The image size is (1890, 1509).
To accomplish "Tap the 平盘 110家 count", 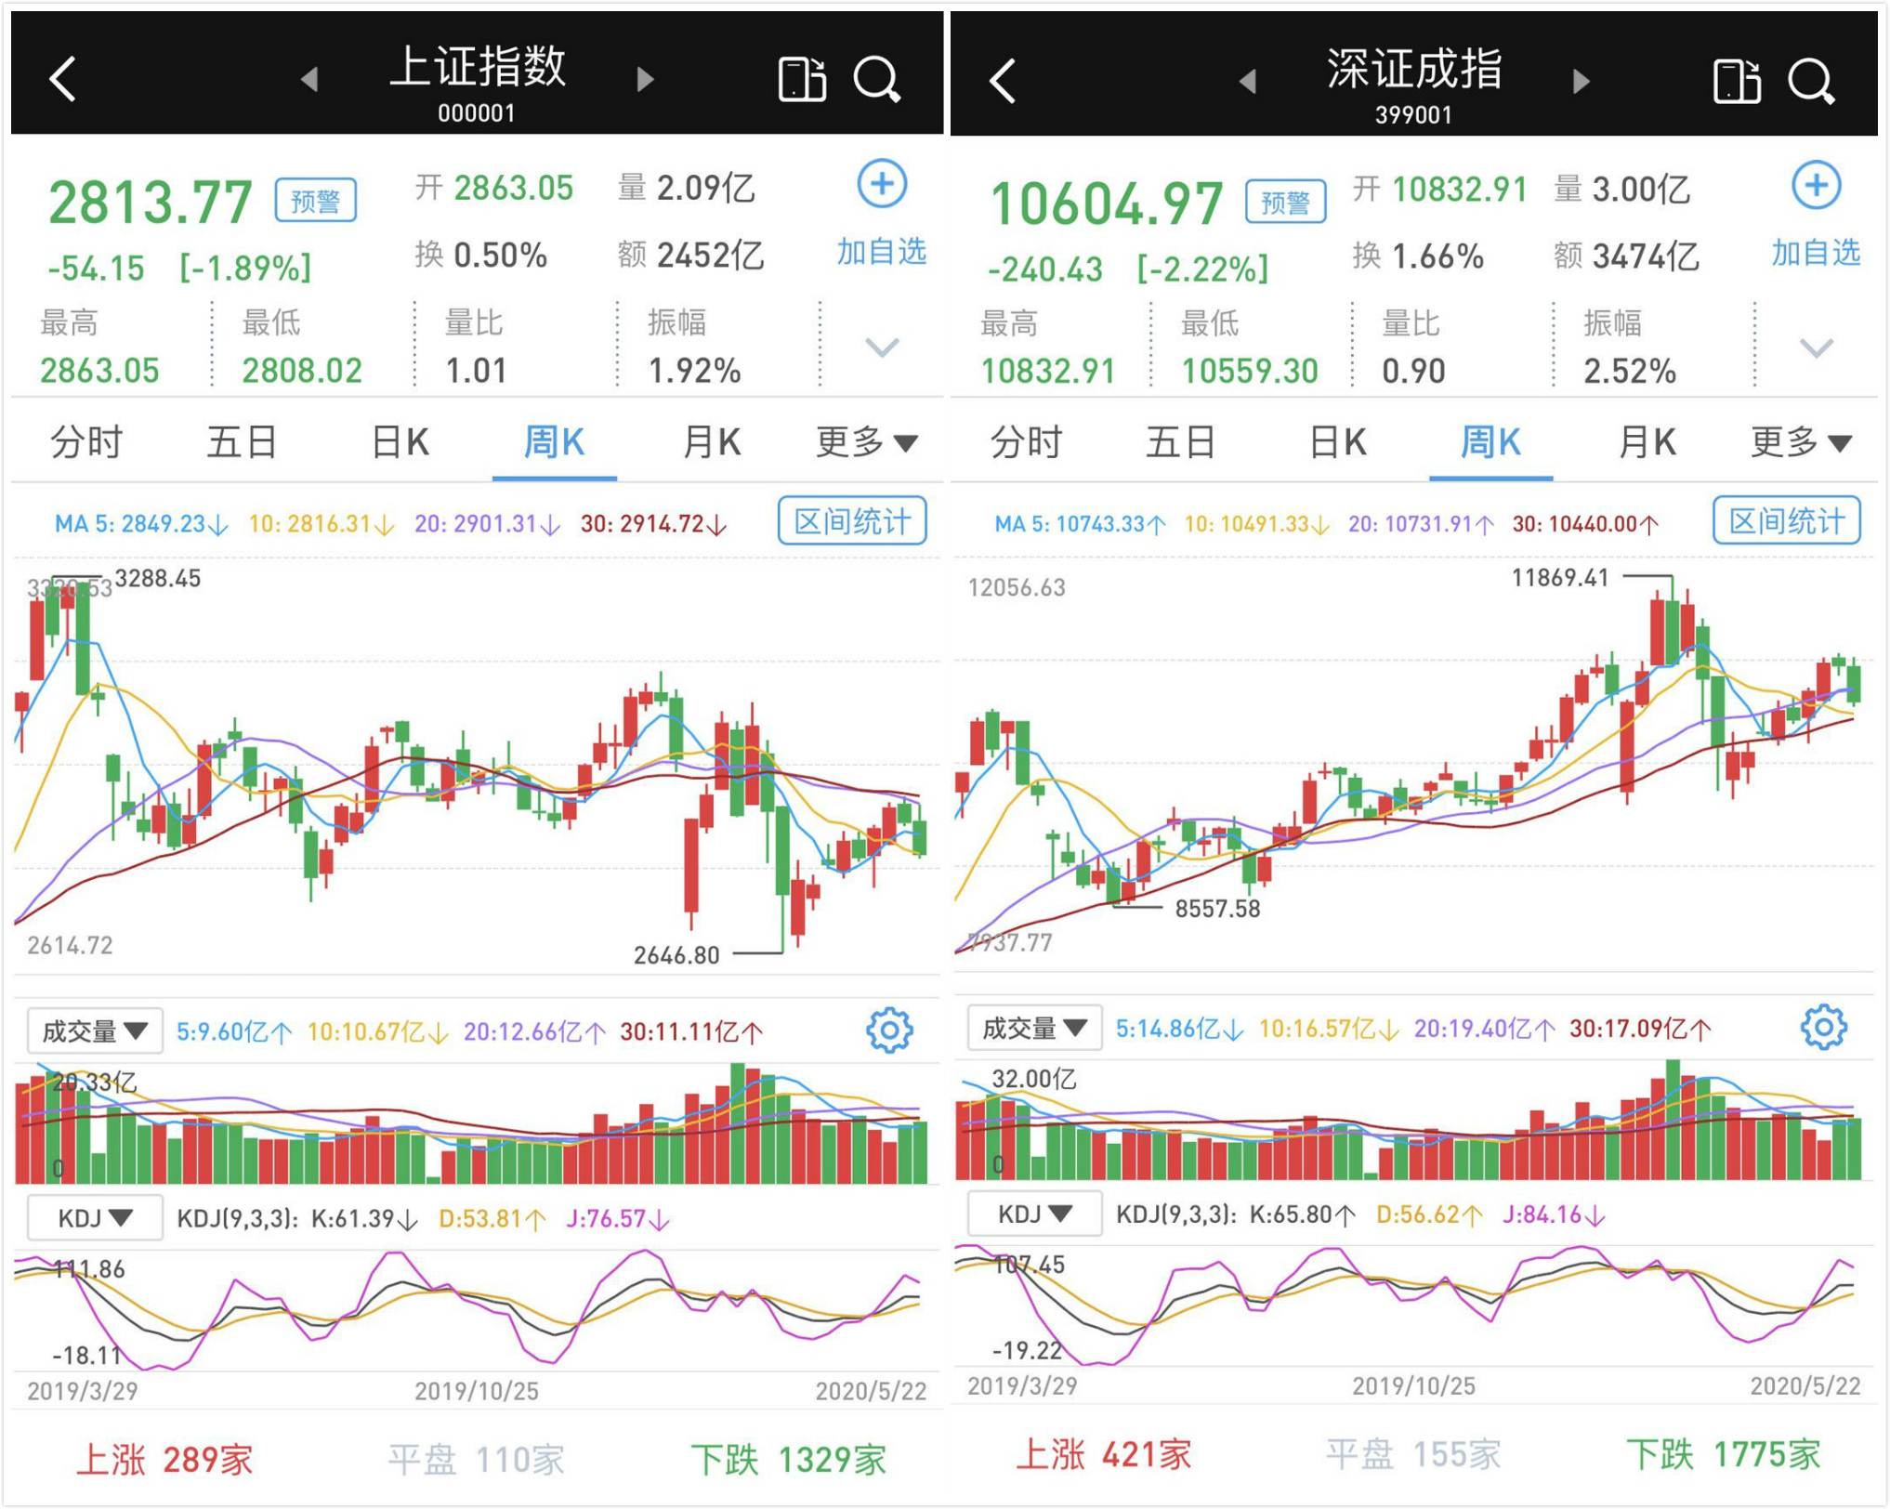I will click(x=476, y=1460).
